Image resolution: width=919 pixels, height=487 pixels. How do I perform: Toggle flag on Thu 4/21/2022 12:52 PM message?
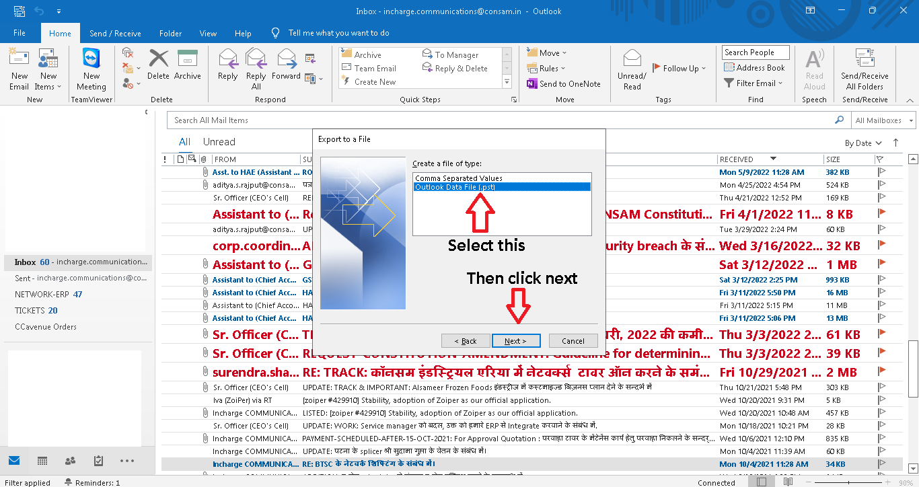pyautogui.click(x=882, y=198)
